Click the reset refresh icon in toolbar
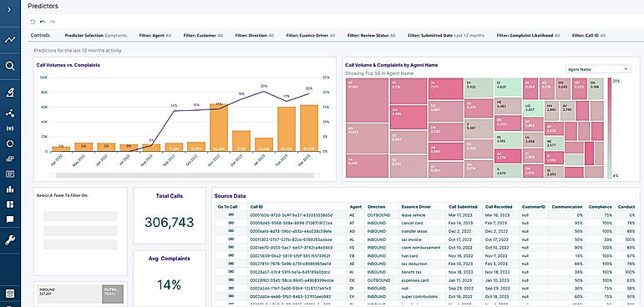644x307 pixels. tap(33, 22)
